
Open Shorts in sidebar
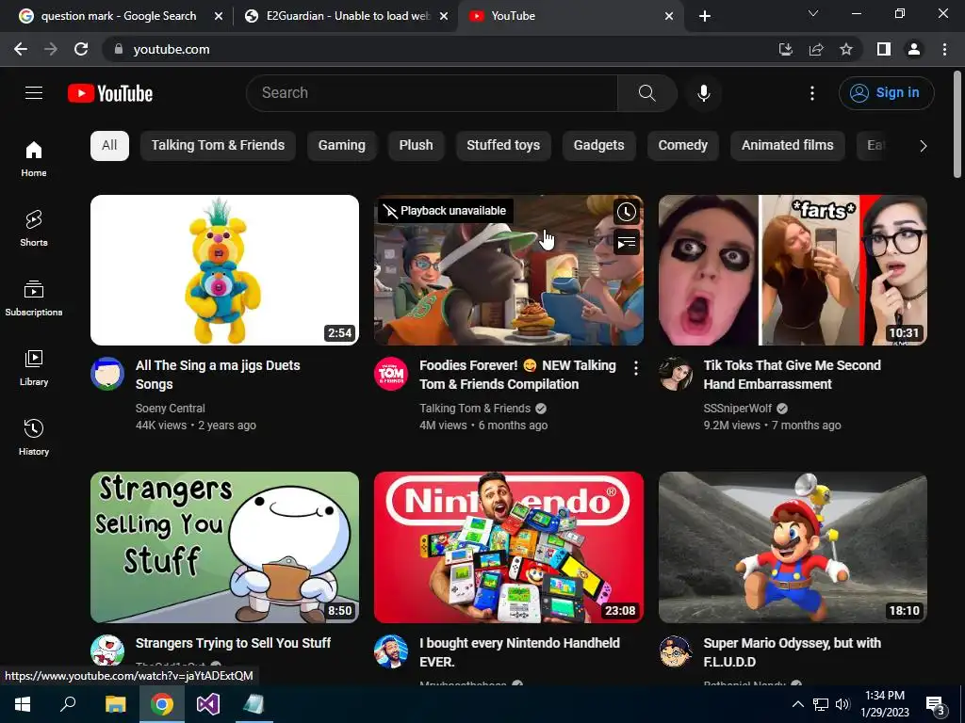34,228
